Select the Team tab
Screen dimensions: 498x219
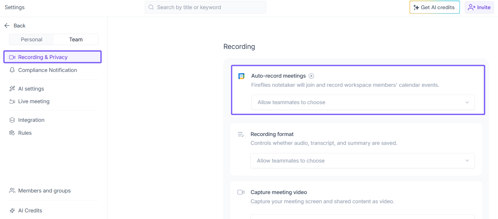[76, 39]
